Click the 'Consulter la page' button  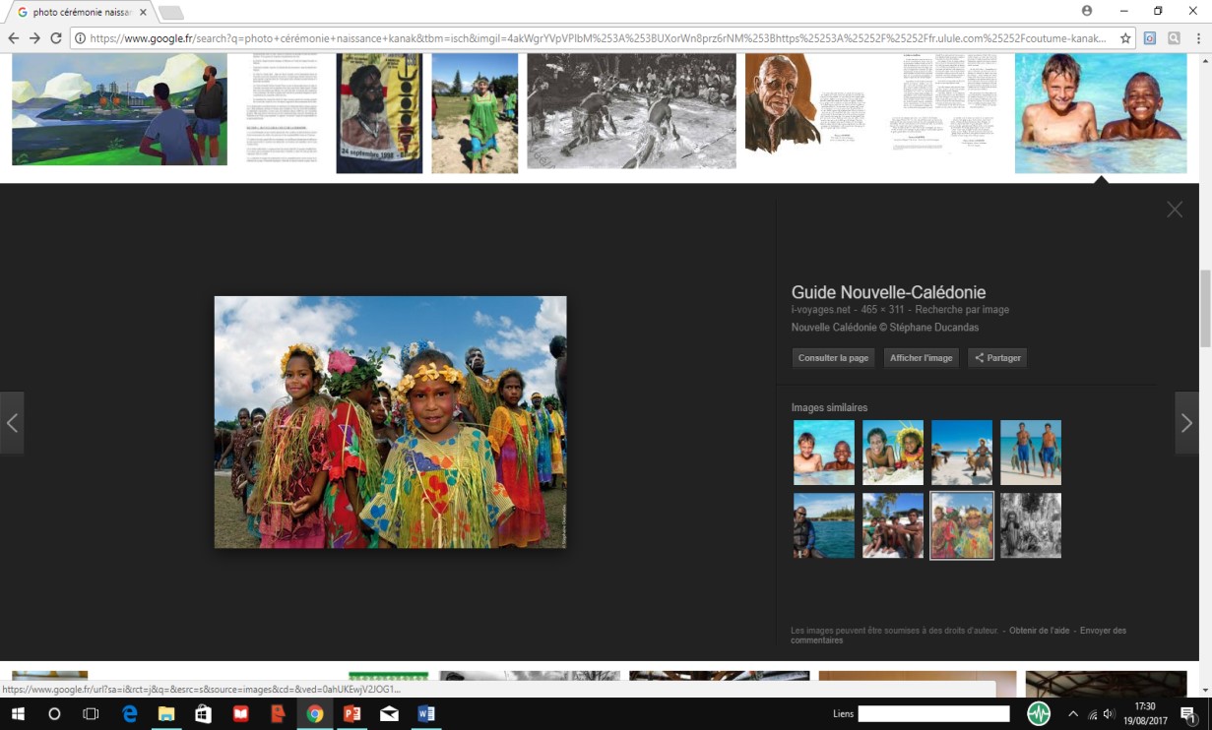point(833,358)
